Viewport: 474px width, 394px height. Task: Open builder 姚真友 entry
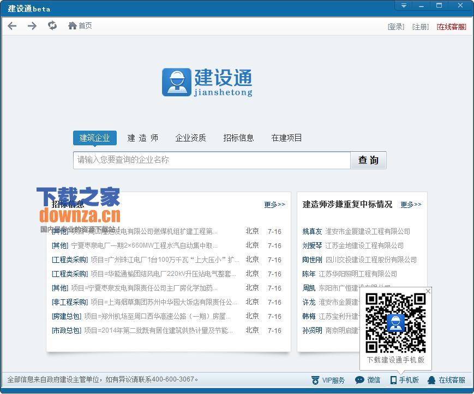point(312,231)
